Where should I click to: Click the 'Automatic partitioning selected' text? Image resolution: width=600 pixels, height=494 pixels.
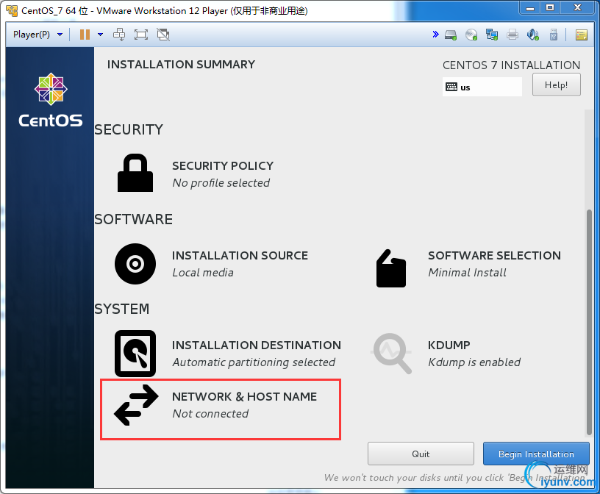click(x=254, y=362)
